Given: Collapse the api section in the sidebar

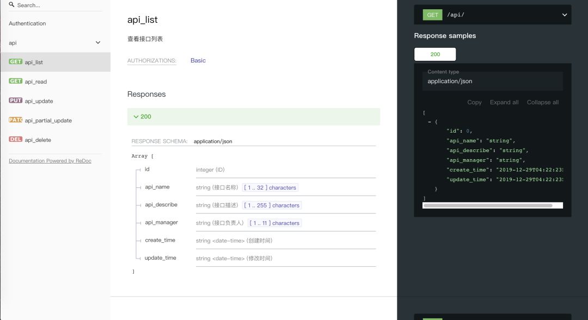Looking at the screenshot, I should (98, 42).
